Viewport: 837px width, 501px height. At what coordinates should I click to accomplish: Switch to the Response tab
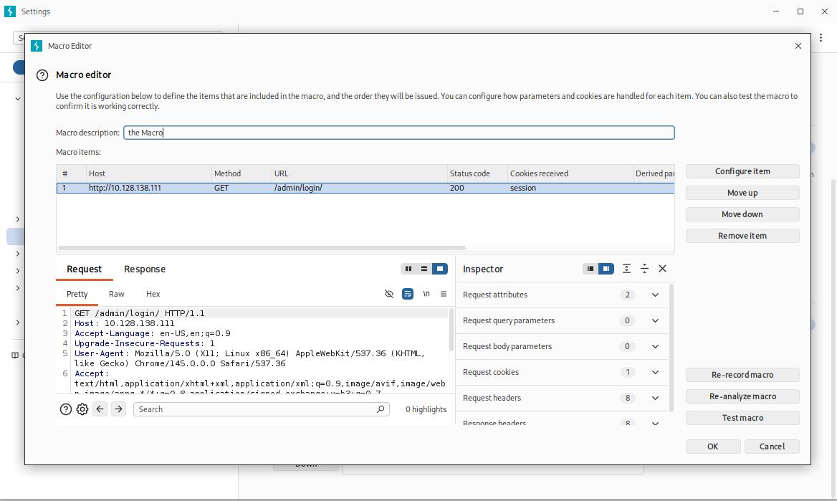[x=145, y=269]
